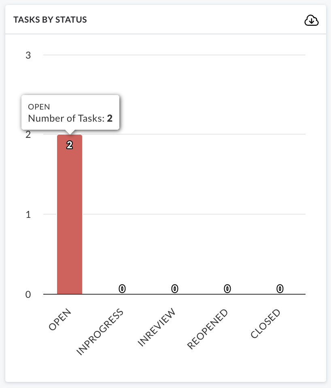Click 'Number of Tasks: 2' tooltip text

[70, 118]
